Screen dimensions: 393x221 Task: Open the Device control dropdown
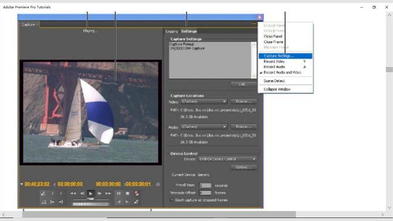(227, 159)
